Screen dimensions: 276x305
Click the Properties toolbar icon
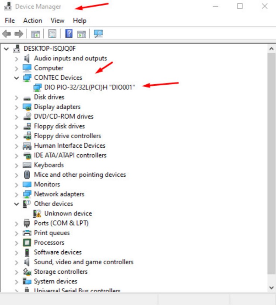[52, 34]
